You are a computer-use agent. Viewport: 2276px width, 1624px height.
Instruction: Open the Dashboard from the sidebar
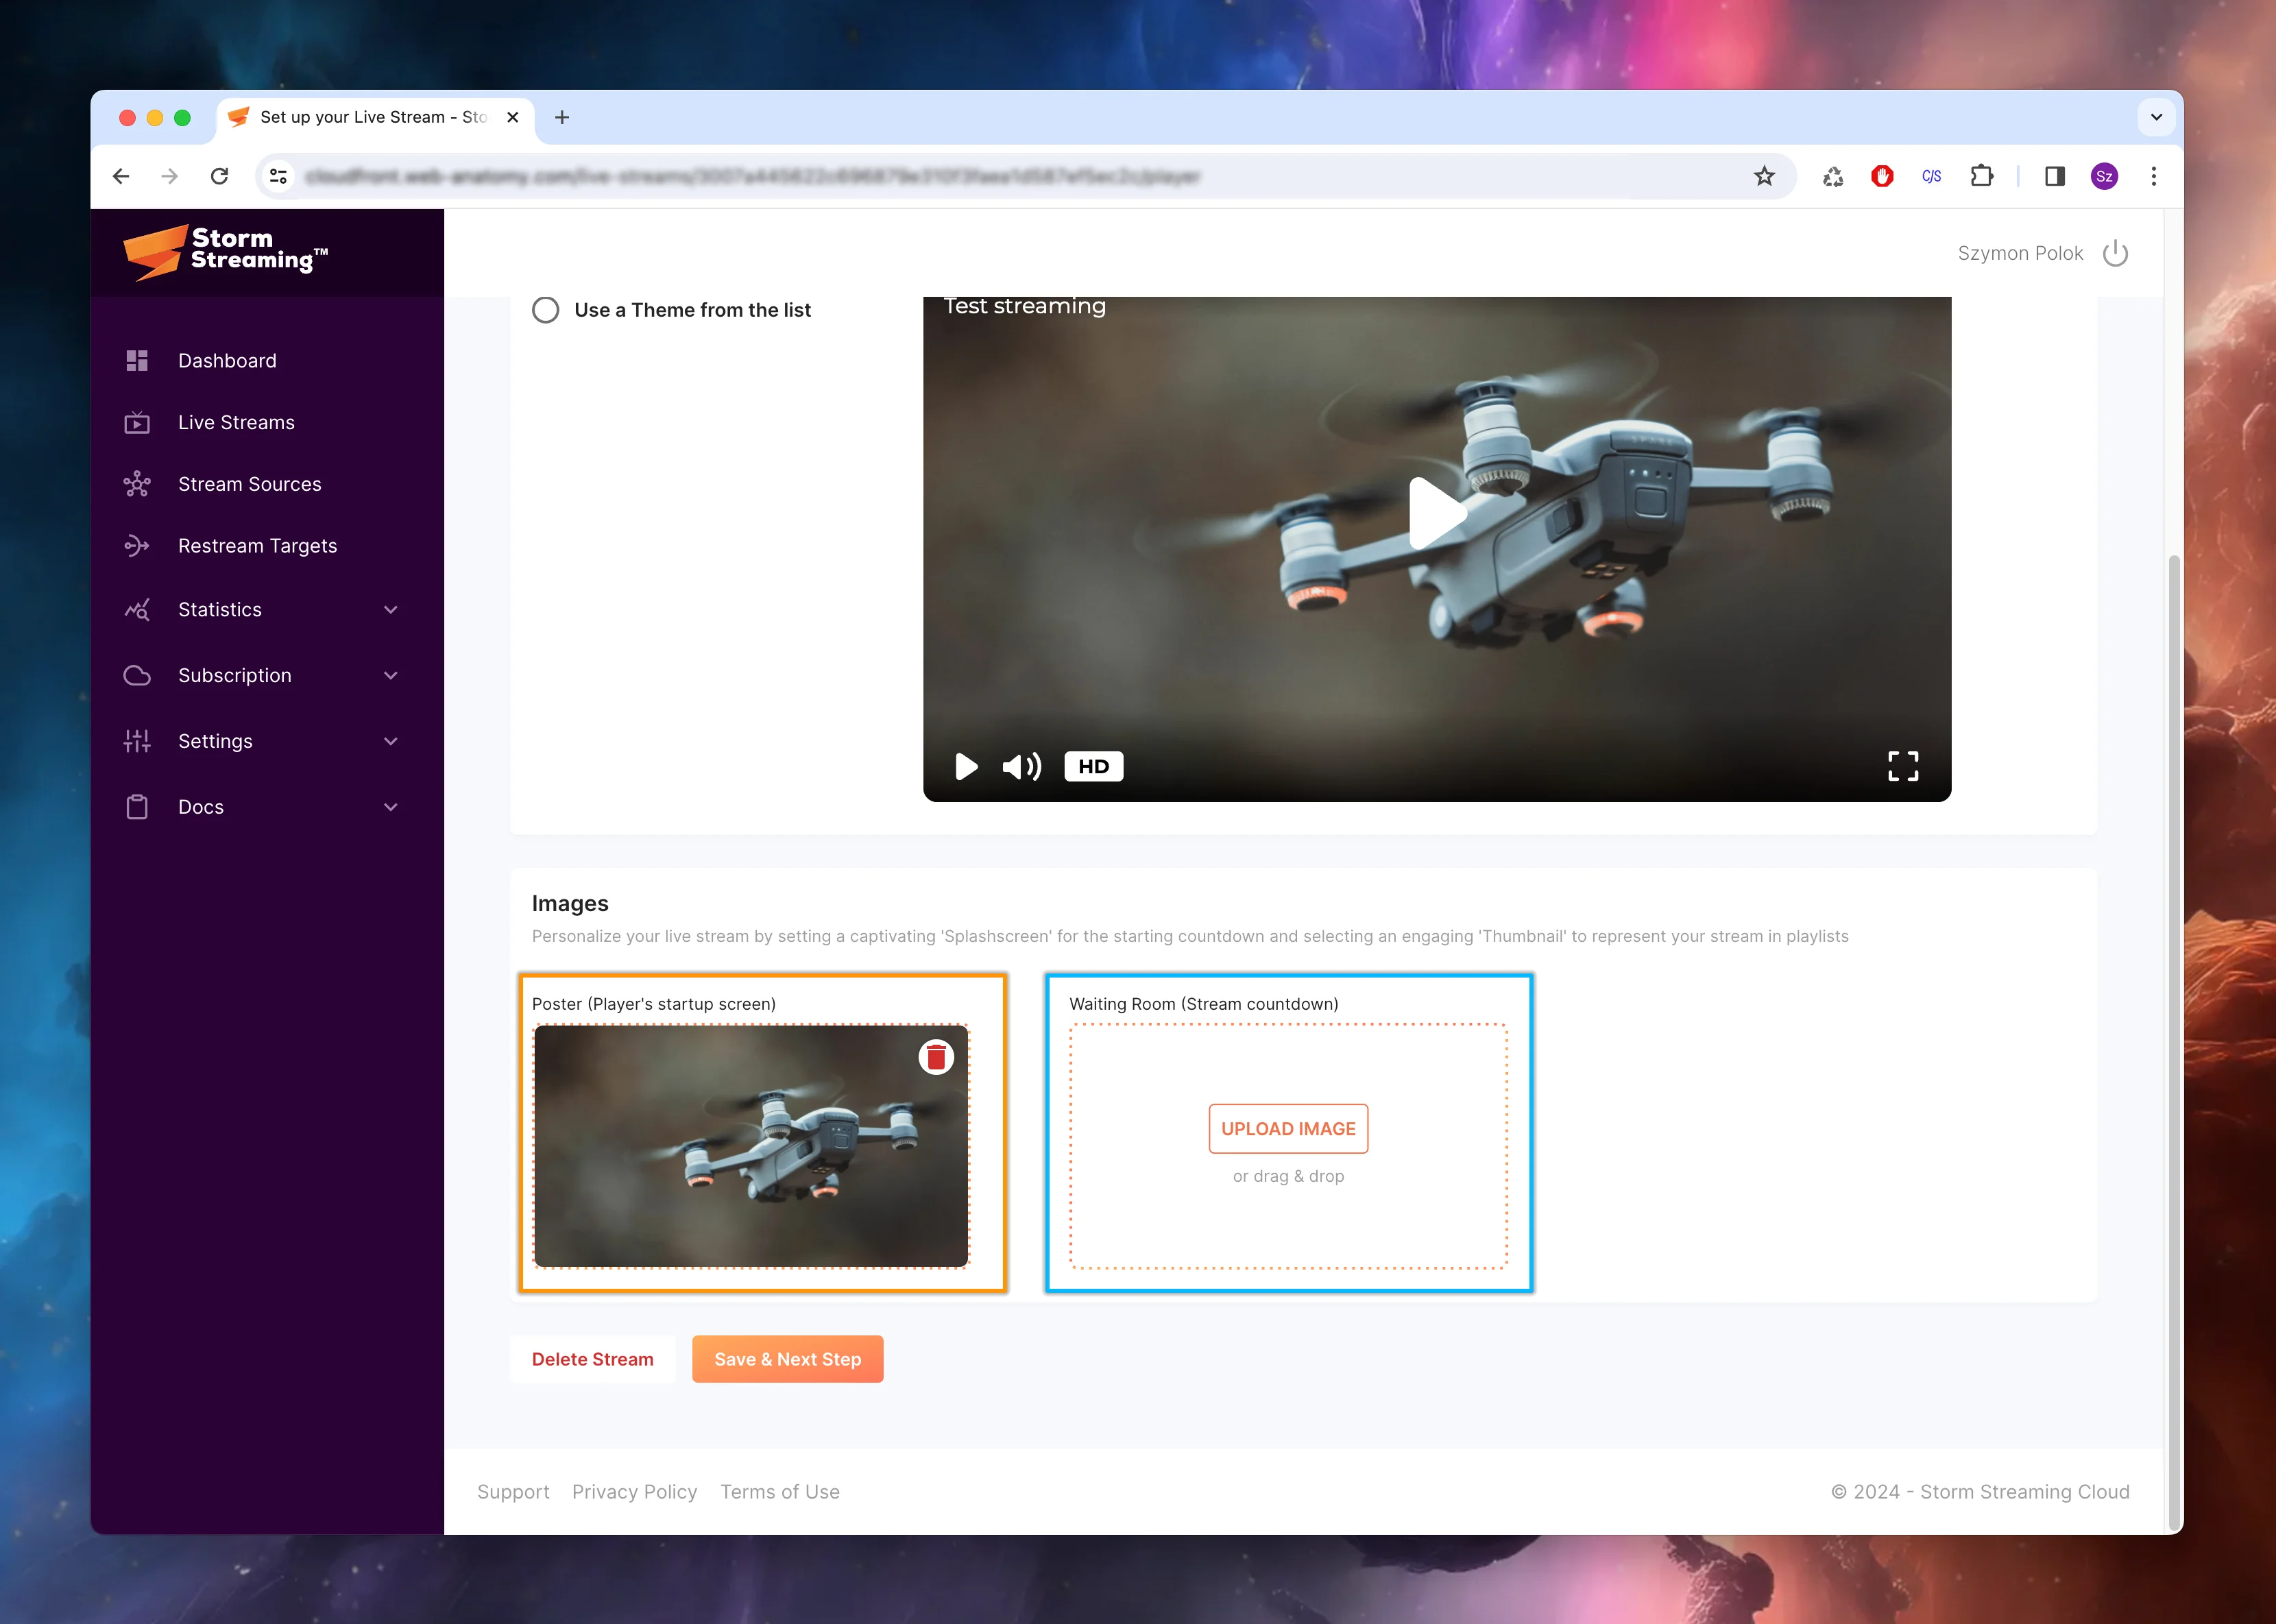click(227, 360)
